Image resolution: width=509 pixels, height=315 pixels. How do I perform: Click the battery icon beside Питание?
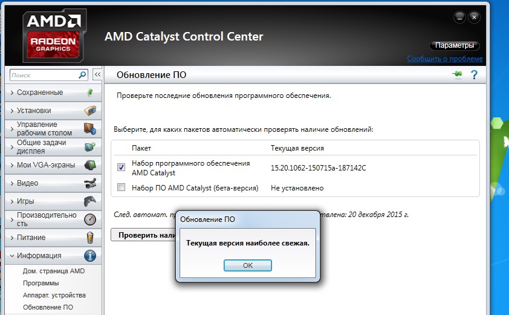tap(90, 238)
